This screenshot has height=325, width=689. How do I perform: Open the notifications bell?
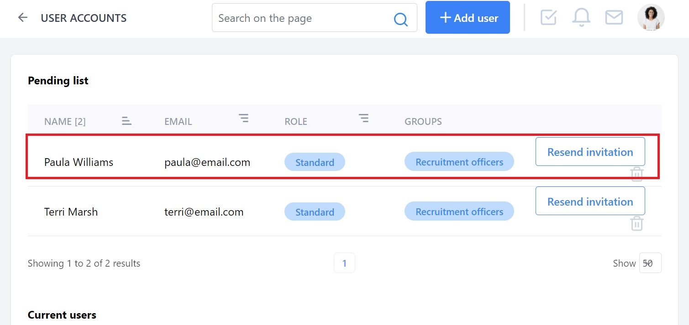point(581,18)
